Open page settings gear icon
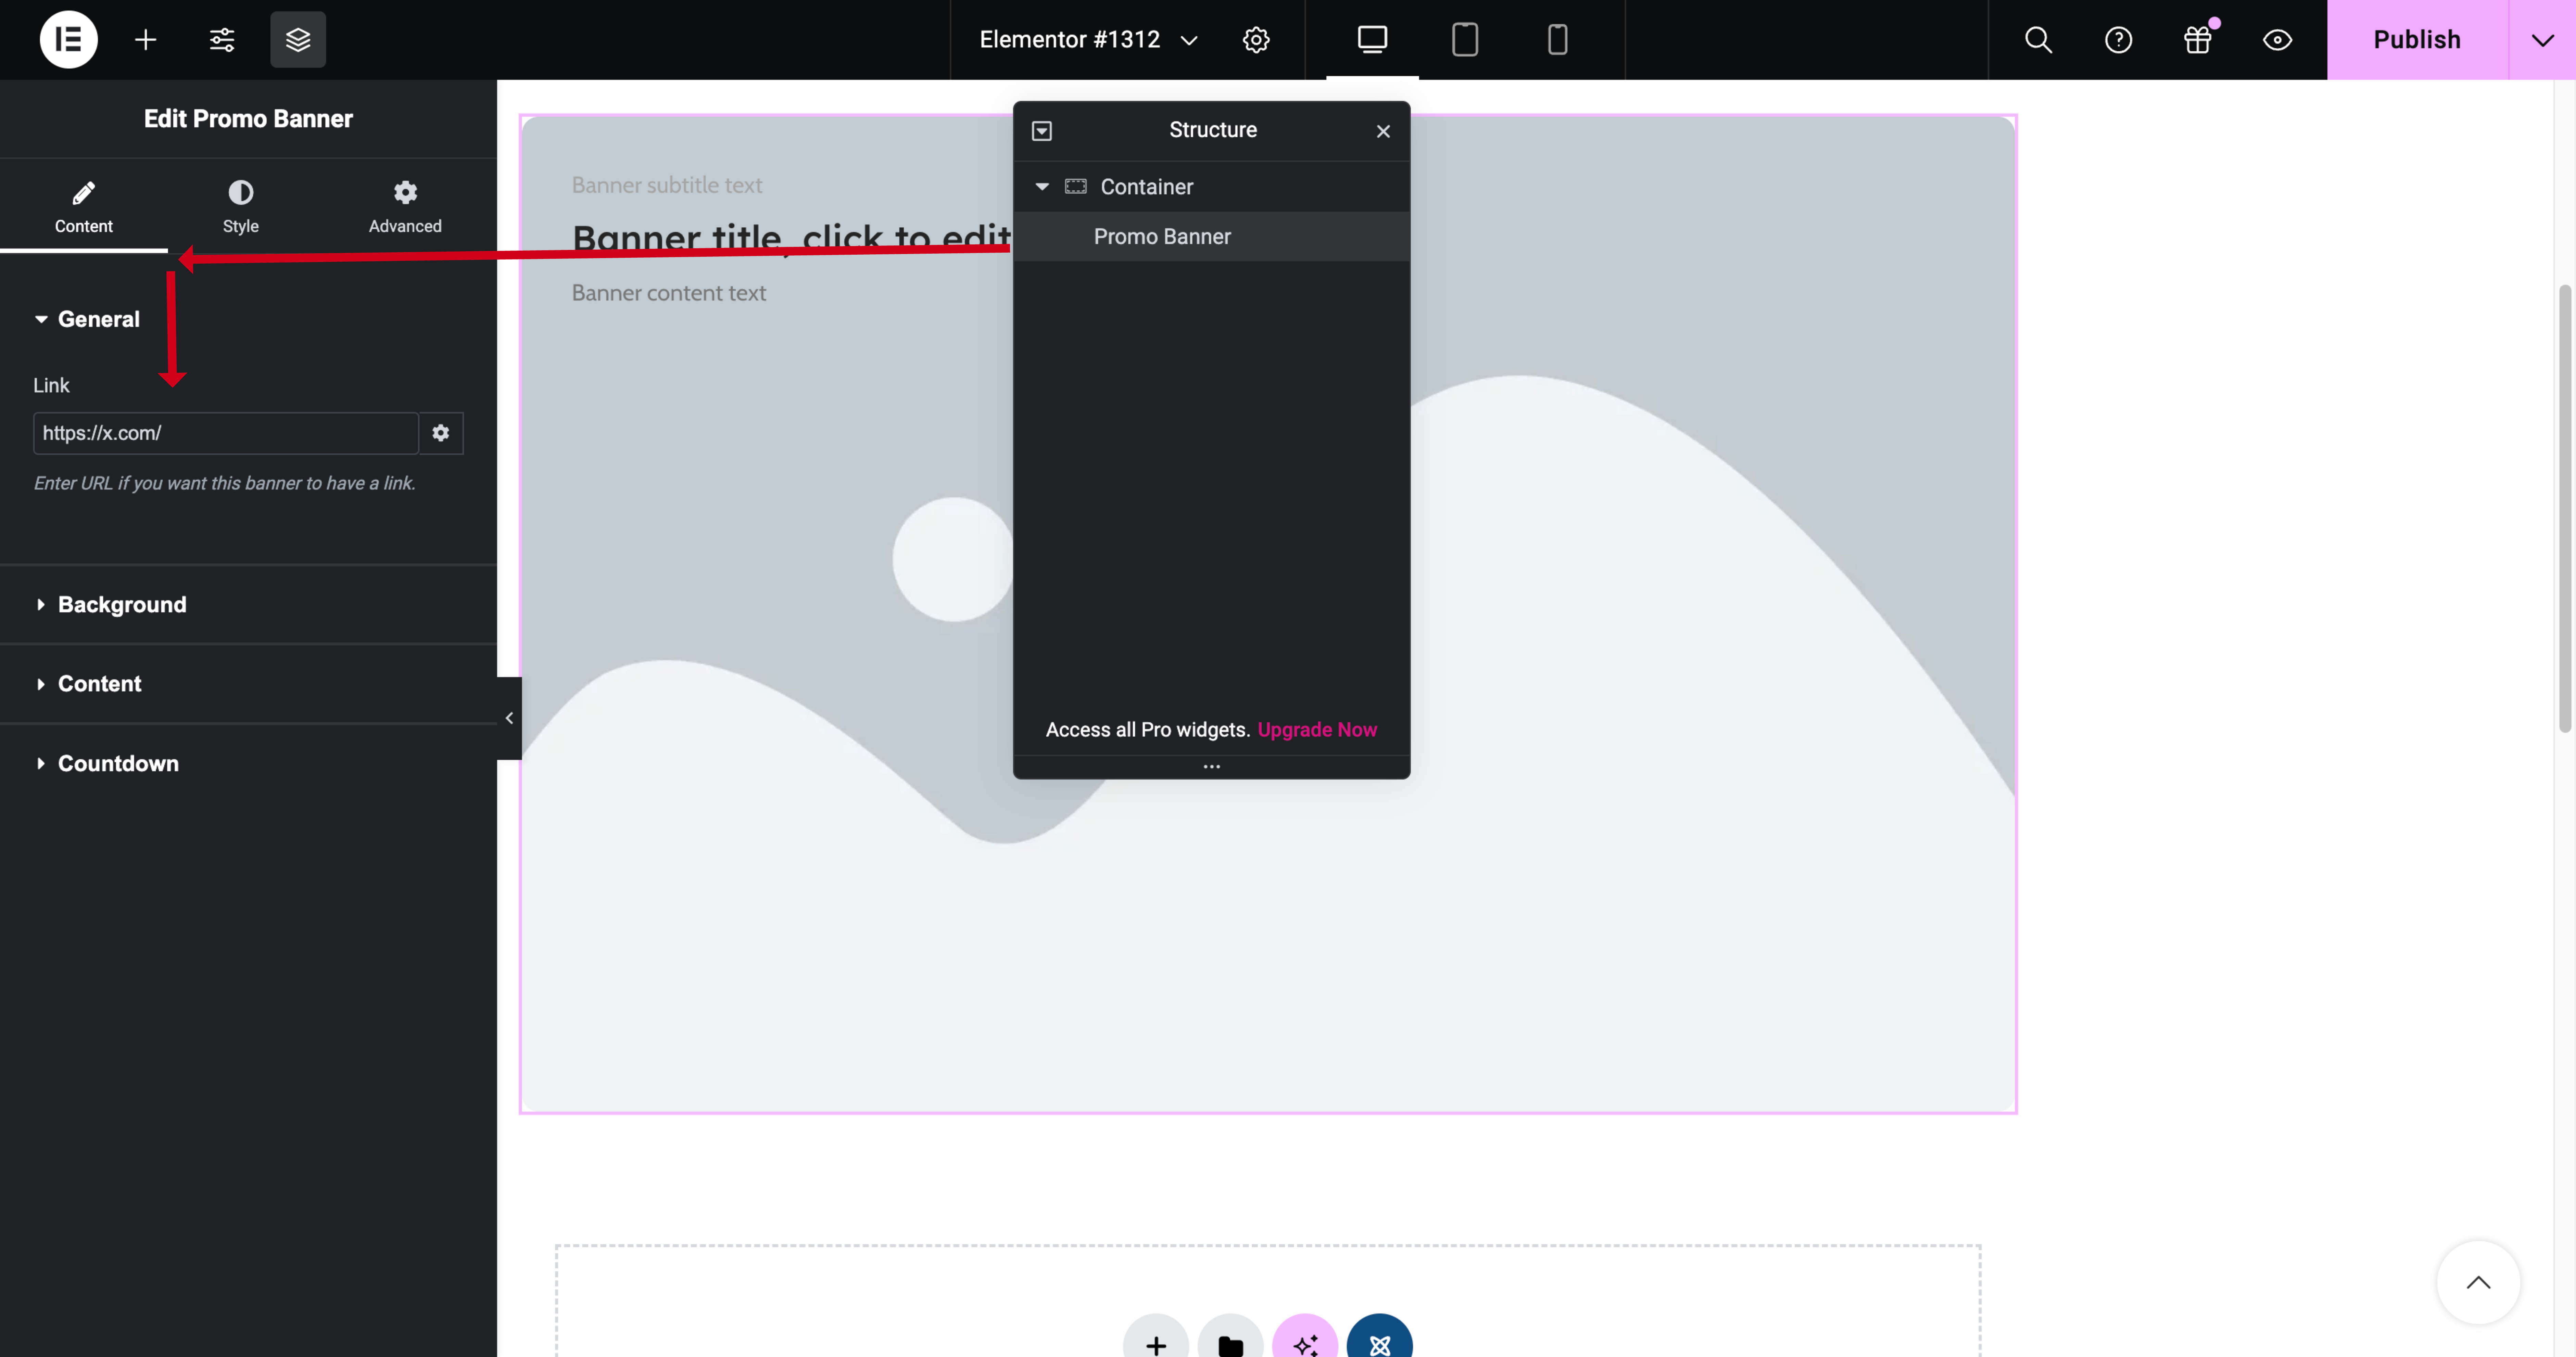Image resolution: width=2576 pixels, height=1357 pixels. pos(1256,40)
